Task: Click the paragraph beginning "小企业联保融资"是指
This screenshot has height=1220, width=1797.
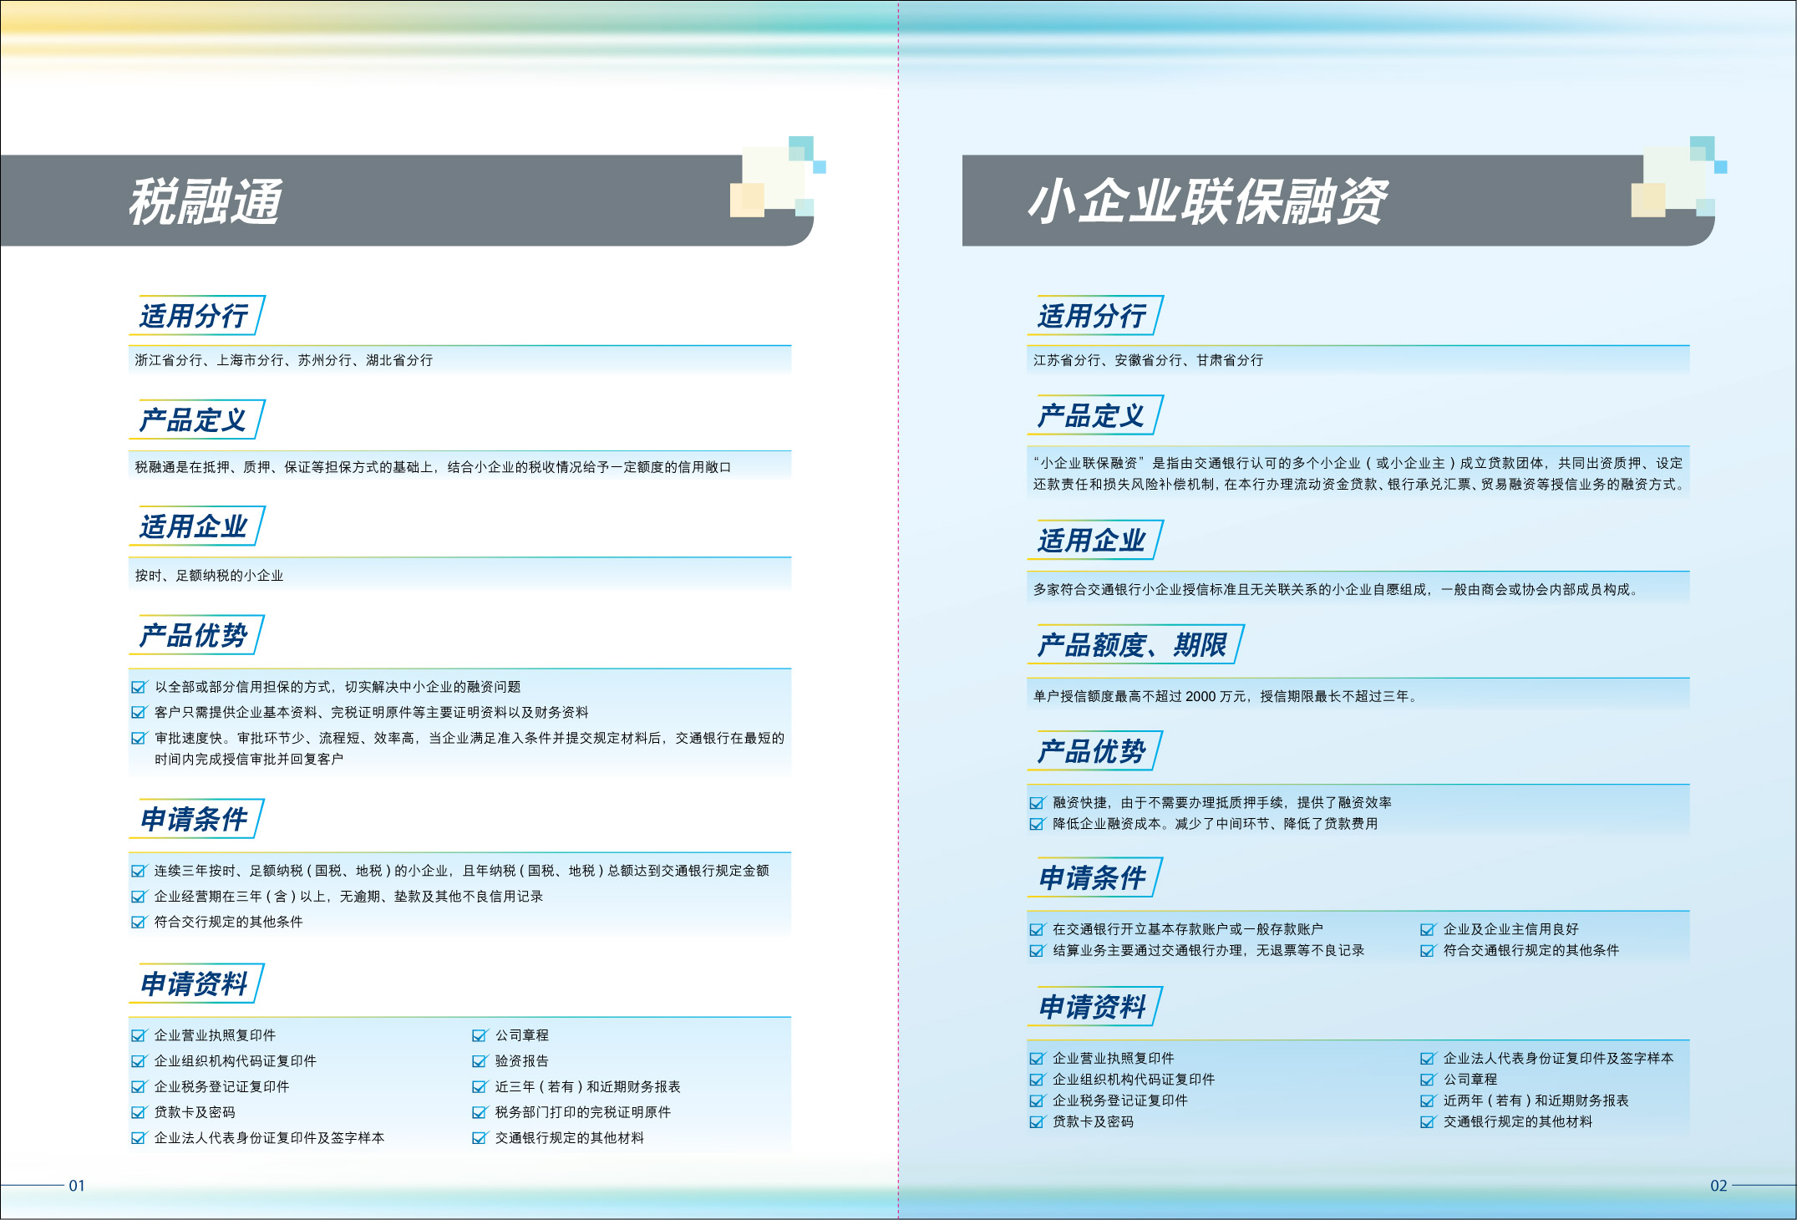Action: point(1358,474)
